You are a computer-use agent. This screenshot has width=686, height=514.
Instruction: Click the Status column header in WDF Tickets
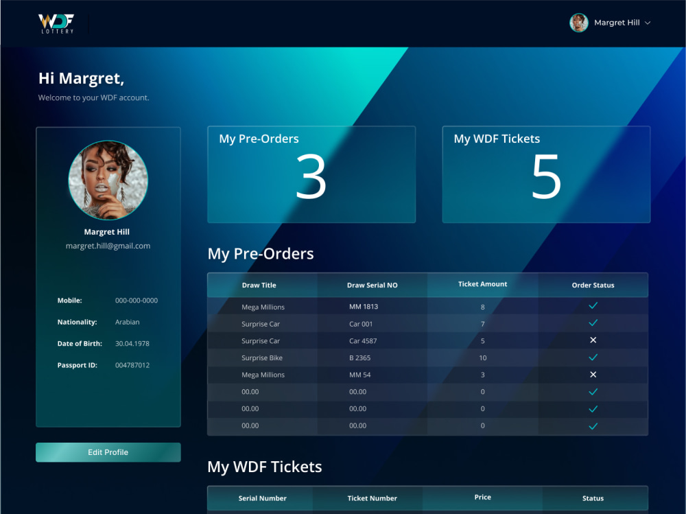(x=593, y=498)
